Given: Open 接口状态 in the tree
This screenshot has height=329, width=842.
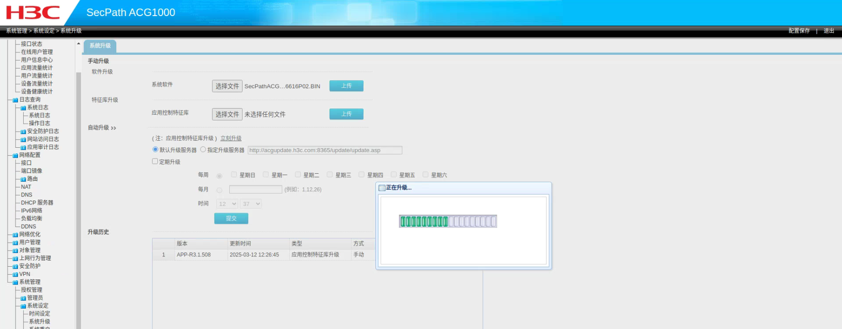Looking at the screenshot, I should [32, 44].
